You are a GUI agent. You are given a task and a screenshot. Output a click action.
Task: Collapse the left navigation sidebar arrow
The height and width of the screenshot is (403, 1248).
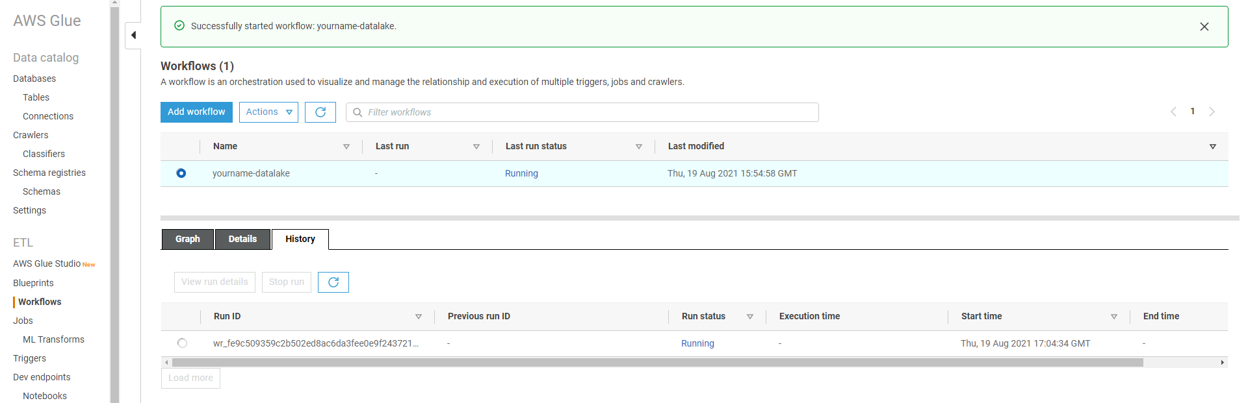pos(133,35)
